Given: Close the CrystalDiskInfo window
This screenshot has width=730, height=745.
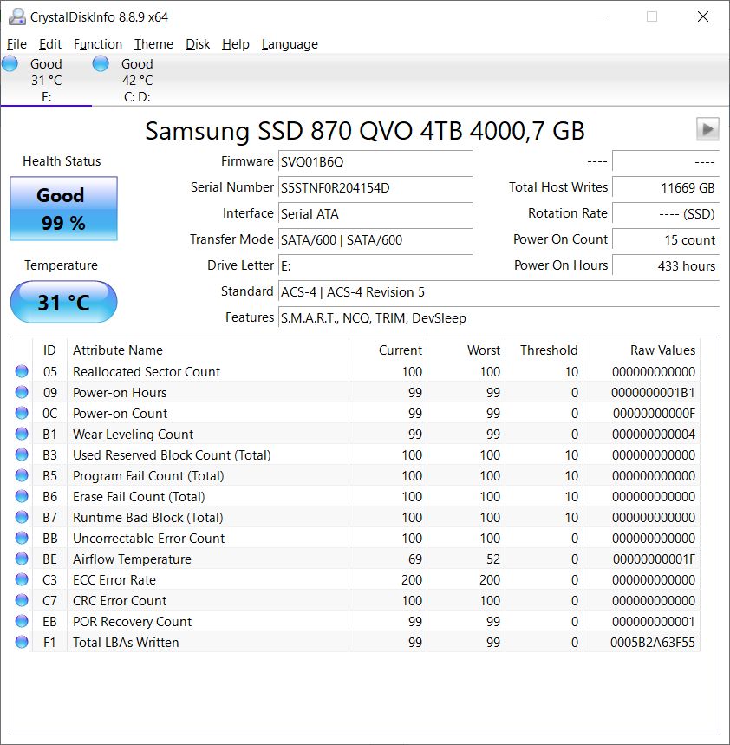Looking at the screenshot, I should click(703, 16).
